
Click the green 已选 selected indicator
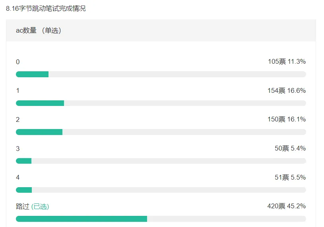(40, 206)
